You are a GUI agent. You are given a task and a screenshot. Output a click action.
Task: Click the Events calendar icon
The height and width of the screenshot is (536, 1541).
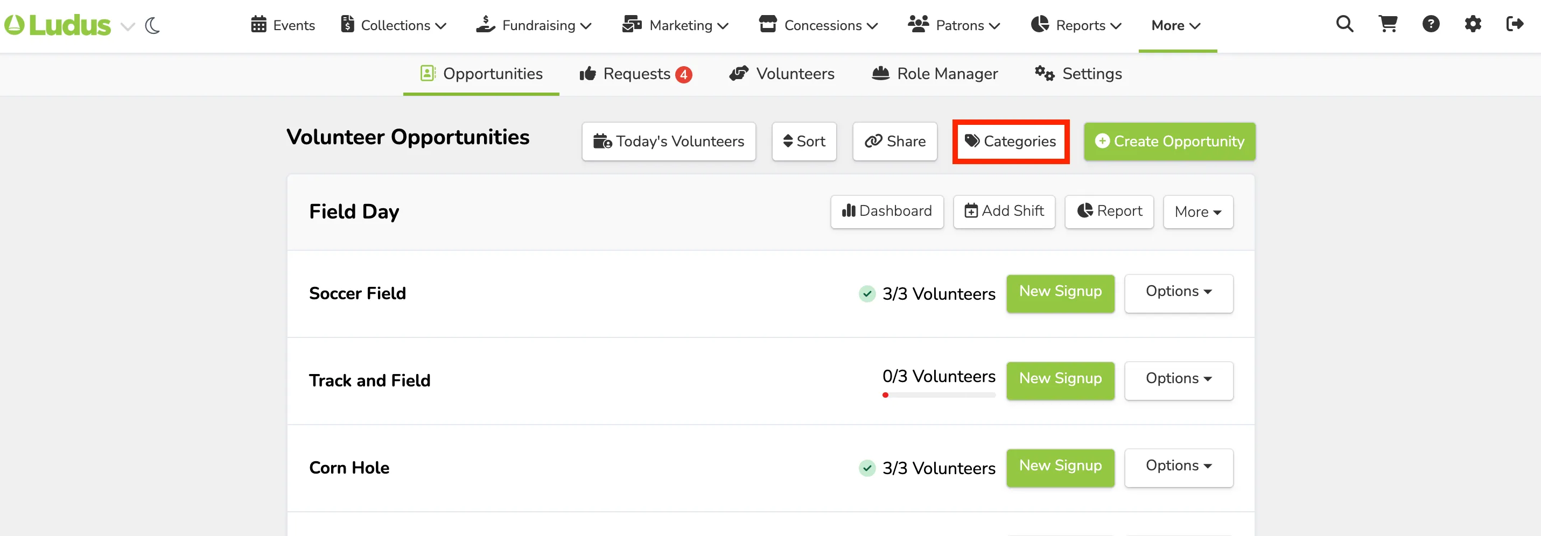click(x=258, y=25)
